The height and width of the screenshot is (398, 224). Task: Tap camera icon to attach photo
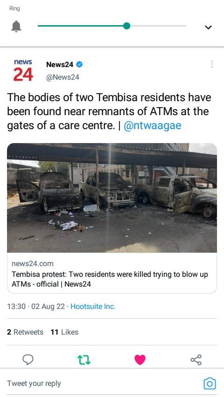pyautogui.click(x=210, y=384)
